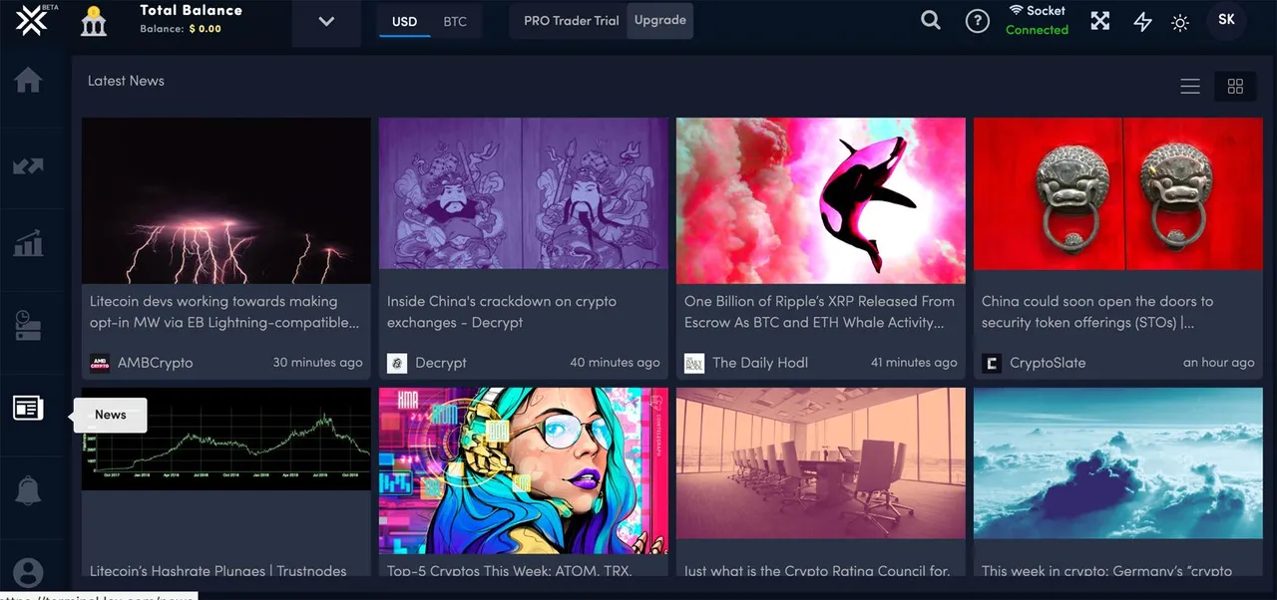Click the X logo in top-left corner
The width and height of the screenshot is (1277, 600).
pyautogui.click(x=32, y=21)
